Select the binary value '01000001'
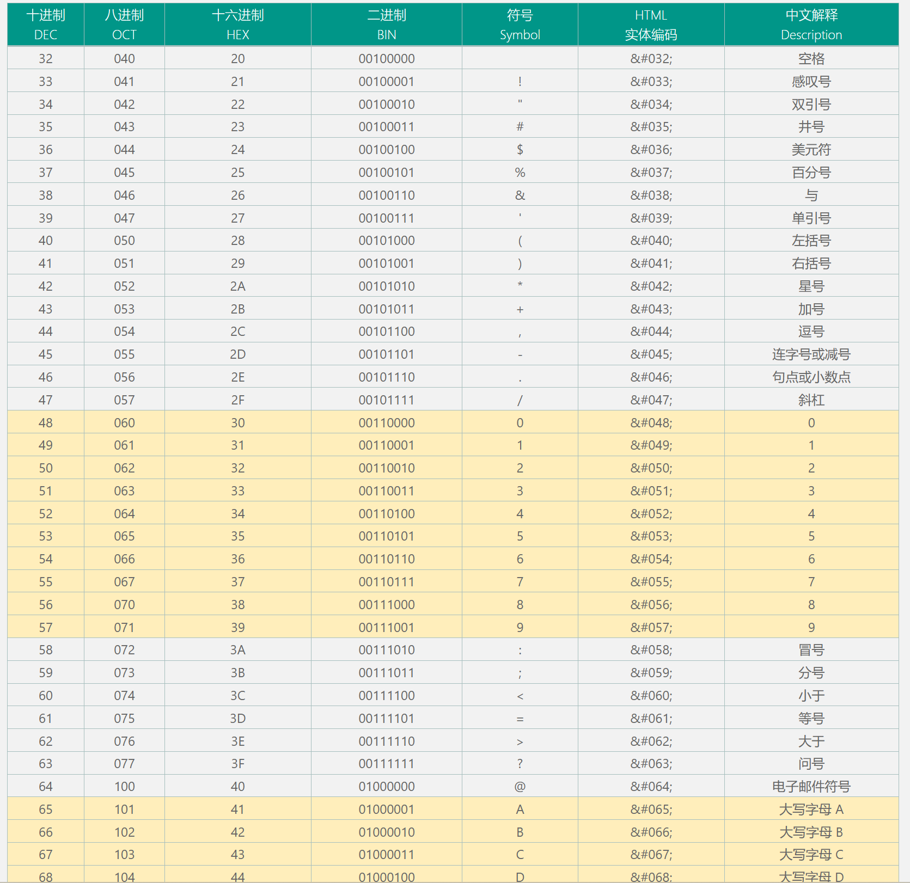Image resolution: width=910 pixels, height=883 pixels. coord(387,809)
